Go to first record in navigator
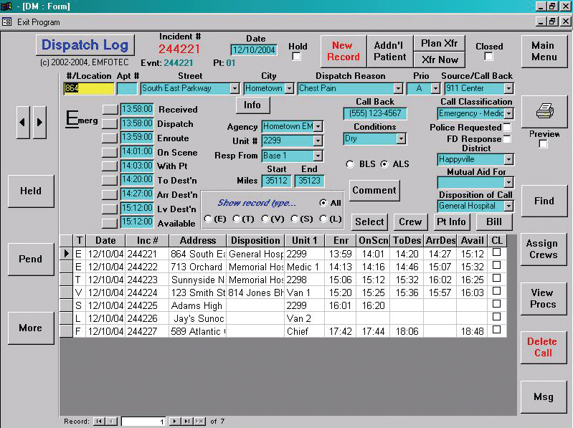 point(100,422)
